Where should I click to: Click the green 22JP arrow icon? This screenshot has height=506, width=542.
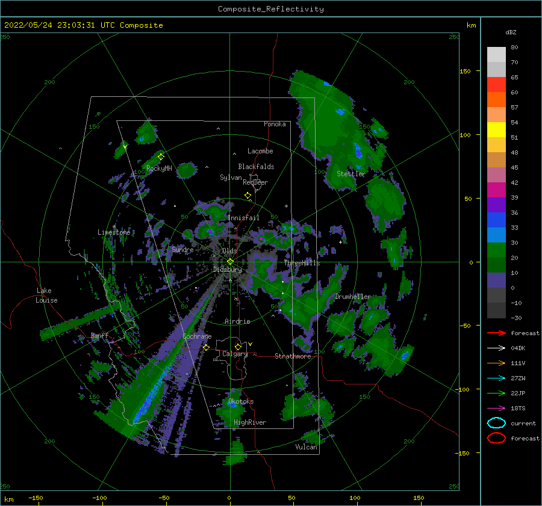[496, 393]
